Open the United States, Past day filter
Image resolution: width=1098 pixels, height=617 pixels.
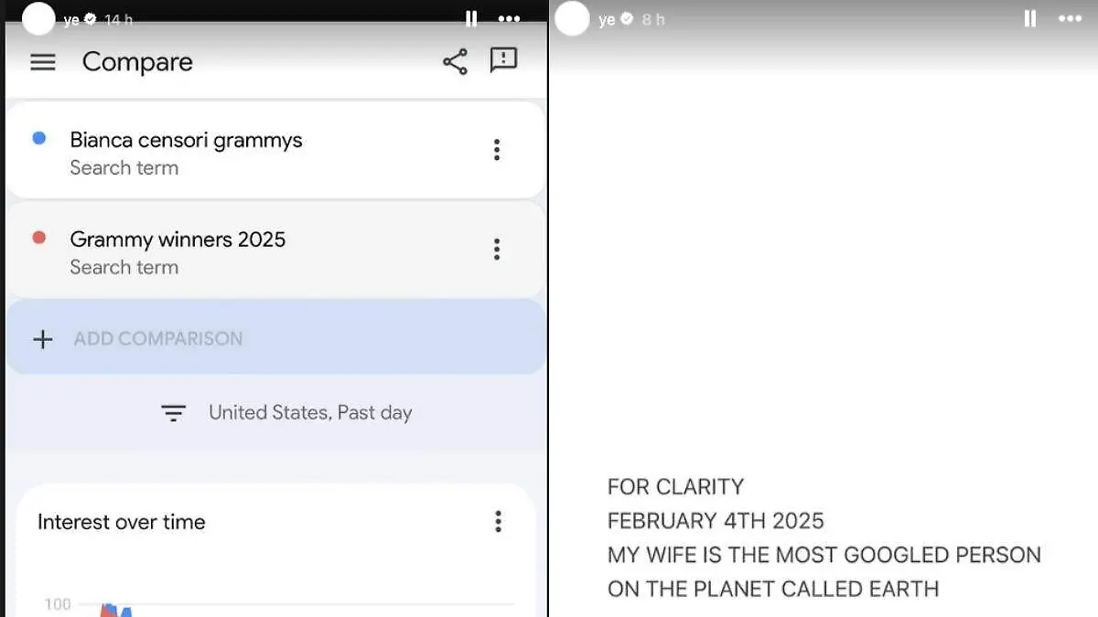coord(309,412)
